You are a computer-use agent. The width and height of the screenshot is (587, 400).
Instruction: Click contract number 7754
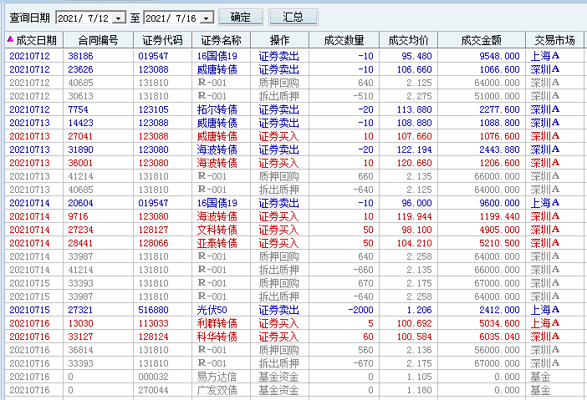click(78, 109)
